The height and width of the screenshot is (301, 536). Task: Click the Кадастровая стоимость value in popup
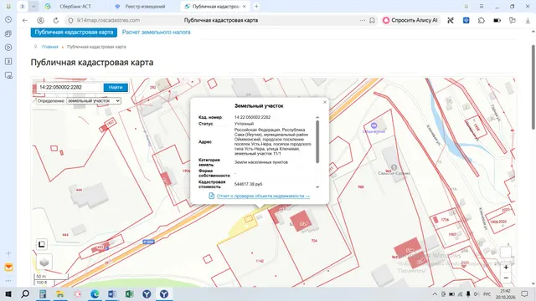(248, 184)
